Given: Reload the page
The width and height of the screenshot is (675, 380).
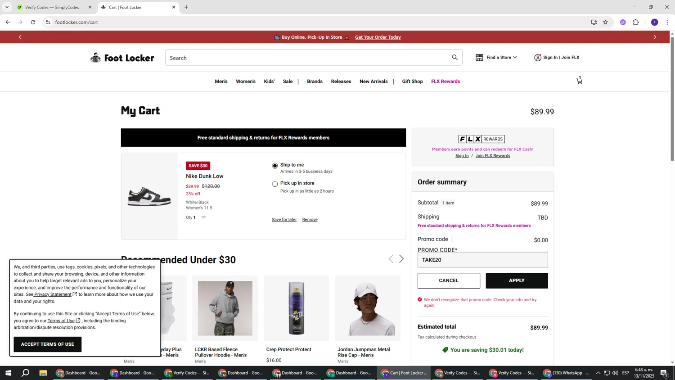Looking at the screenshot, I should pos(33,22).
